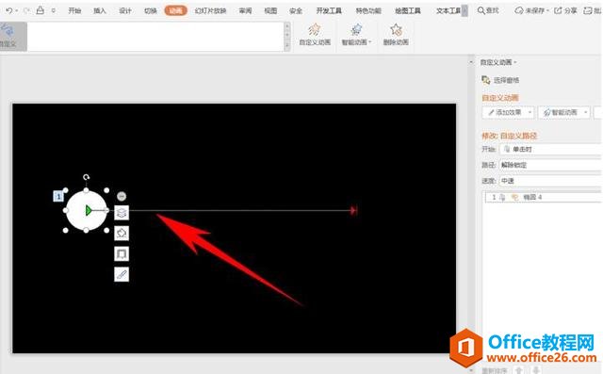
Task: Select the 椭圆 4 animation list entry
Action: tap(543, 197)
